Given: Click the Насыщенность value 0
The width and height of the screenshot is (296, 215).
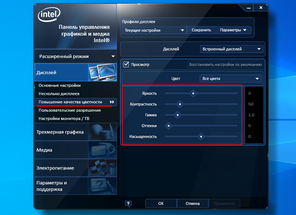Looking at the screenshot, I should pyautogui.click(x=249, y=136).
